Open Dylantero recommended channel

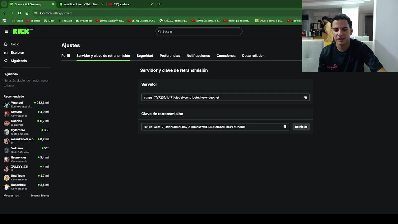26,132
